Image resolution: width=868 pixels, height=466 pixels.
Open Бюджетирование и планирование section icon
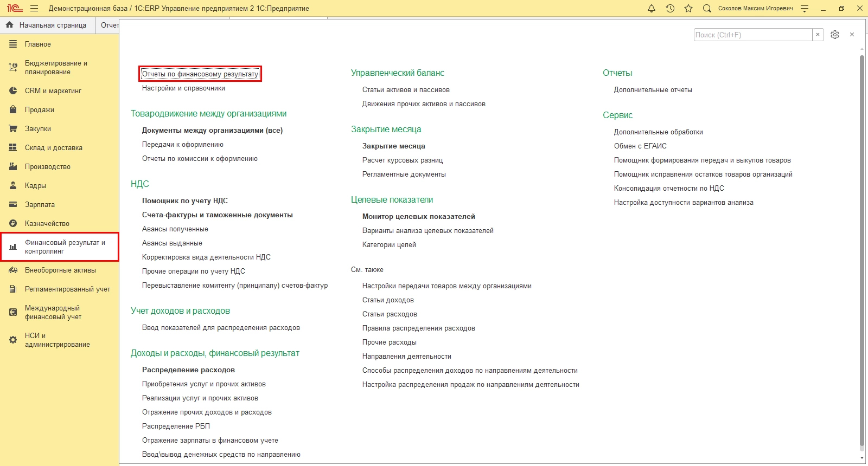[x=13, y=68]
